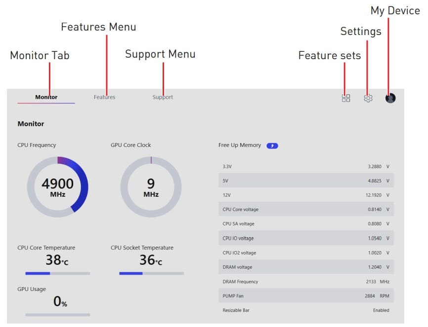Select the PUMP Fan row
Image resolution: width=428 pixels, height=327 pixels.
(306, 296)
